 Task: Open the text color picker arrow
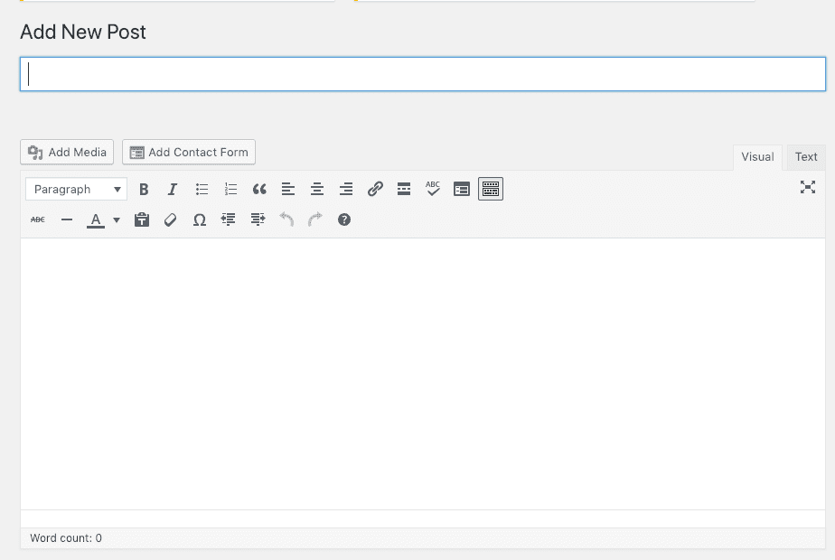(x=116, y=219)
